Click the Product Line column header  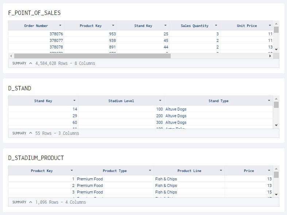189,171
